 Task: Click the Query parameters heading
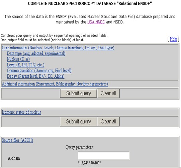[x=80, y=147]
